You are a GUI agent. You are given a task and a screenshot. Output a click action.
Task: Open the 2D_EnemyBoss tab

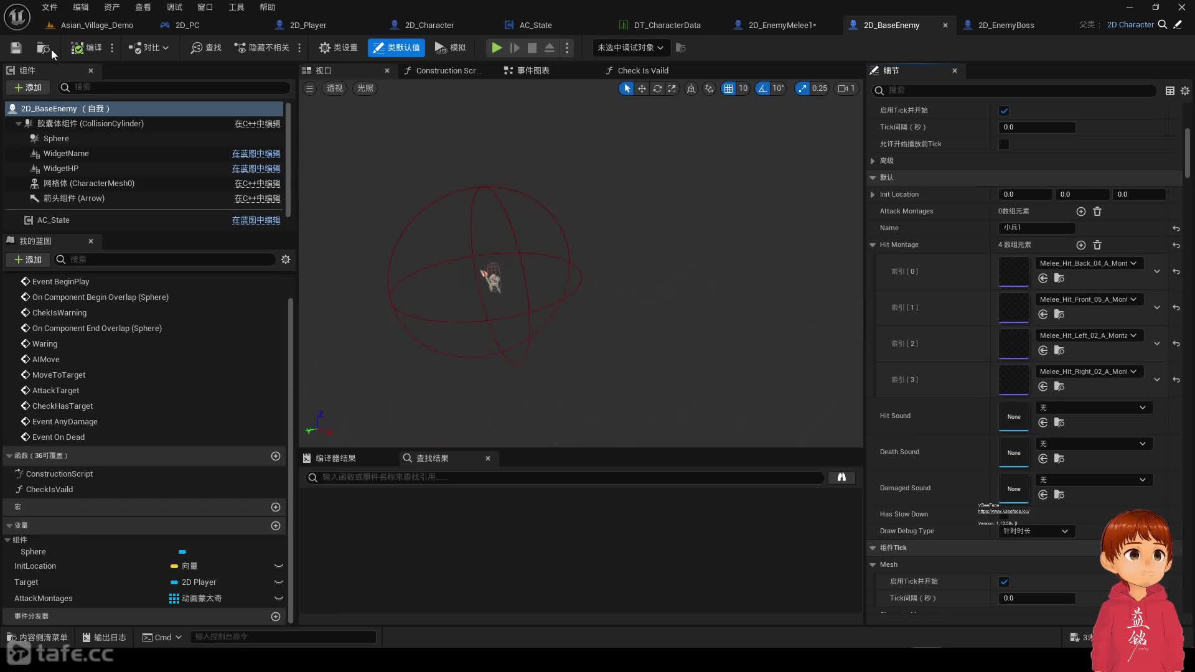point(1006,25)
